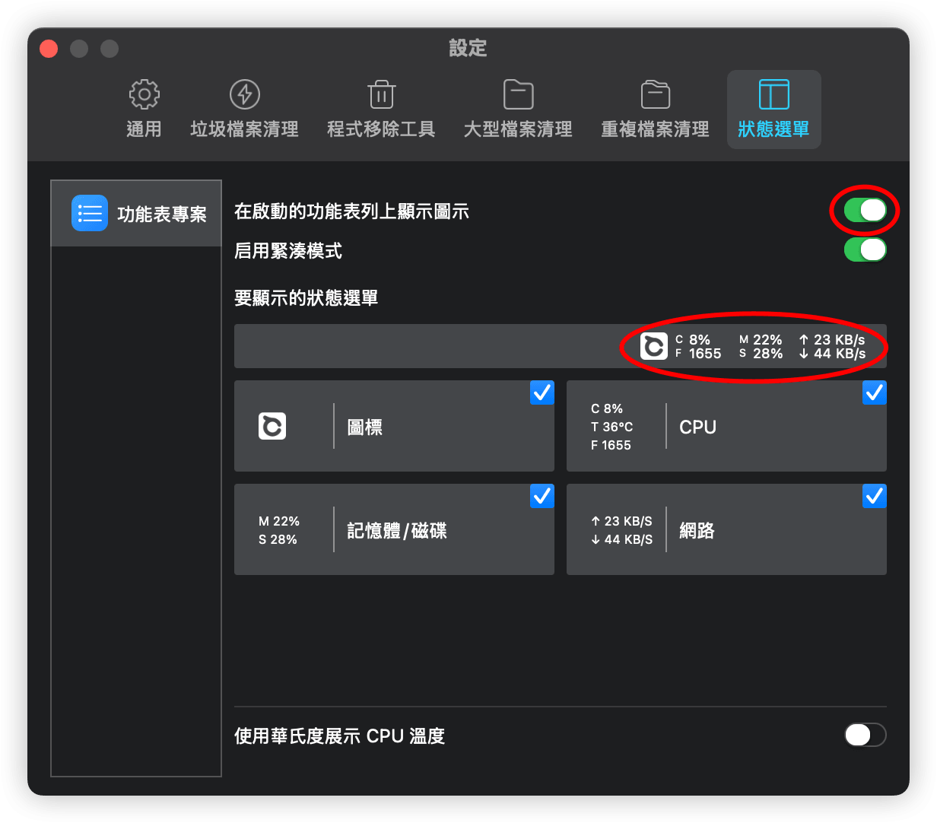Uncheck the CPU card checkbox
The width and height of the screenshot is (937, 823).
(875, 392)
